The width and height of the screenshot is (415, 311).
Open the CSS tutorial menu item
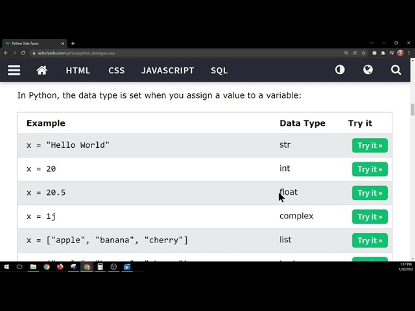[x=117, y=71]
